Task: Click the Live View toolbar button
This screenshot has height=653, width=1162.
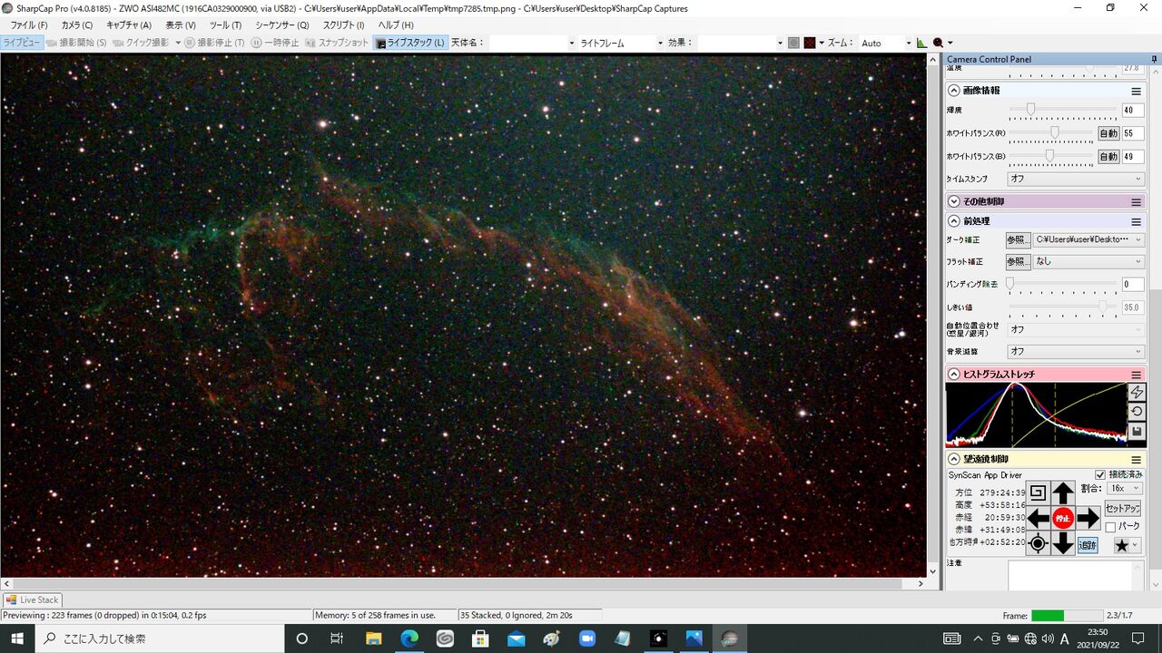Action: [x=22, y=43]
